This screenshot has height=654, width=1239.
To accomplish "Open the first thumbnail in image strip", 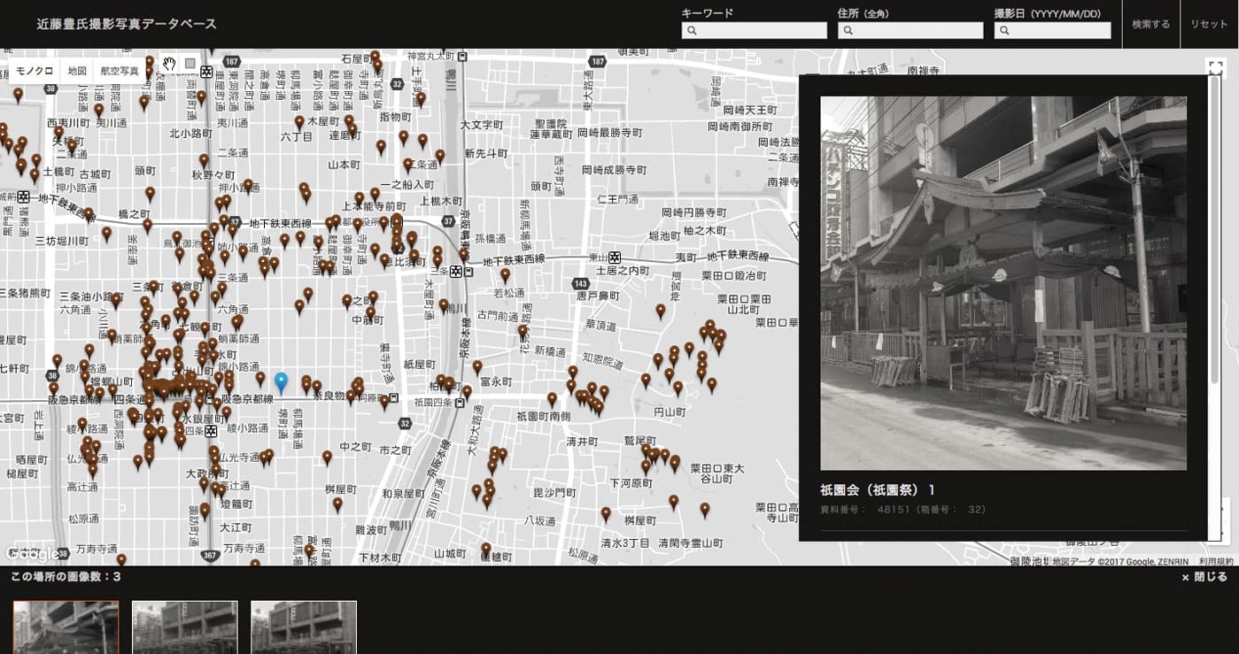I will click(66, 627).
